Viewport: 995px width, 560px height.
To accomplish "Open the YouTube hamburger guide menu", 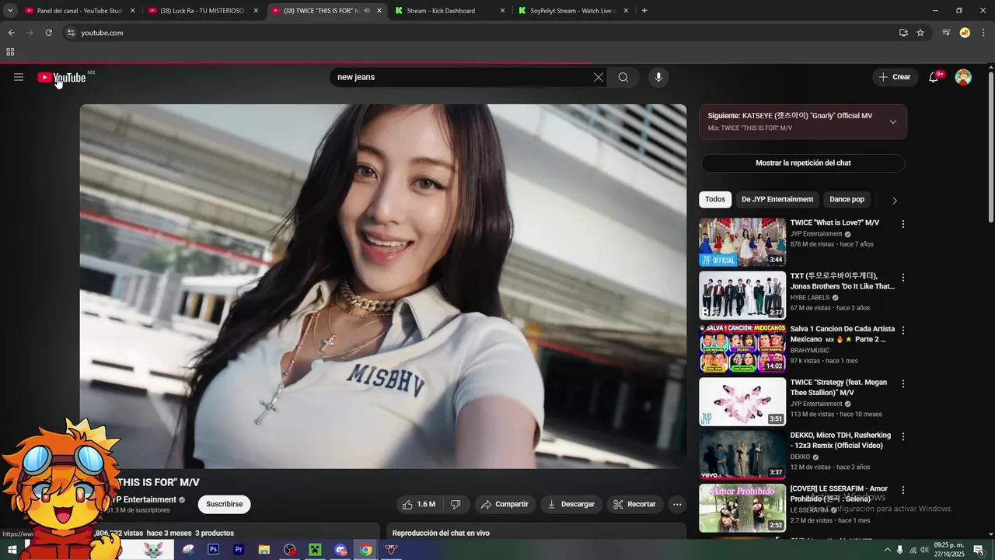I will point(19,77).
